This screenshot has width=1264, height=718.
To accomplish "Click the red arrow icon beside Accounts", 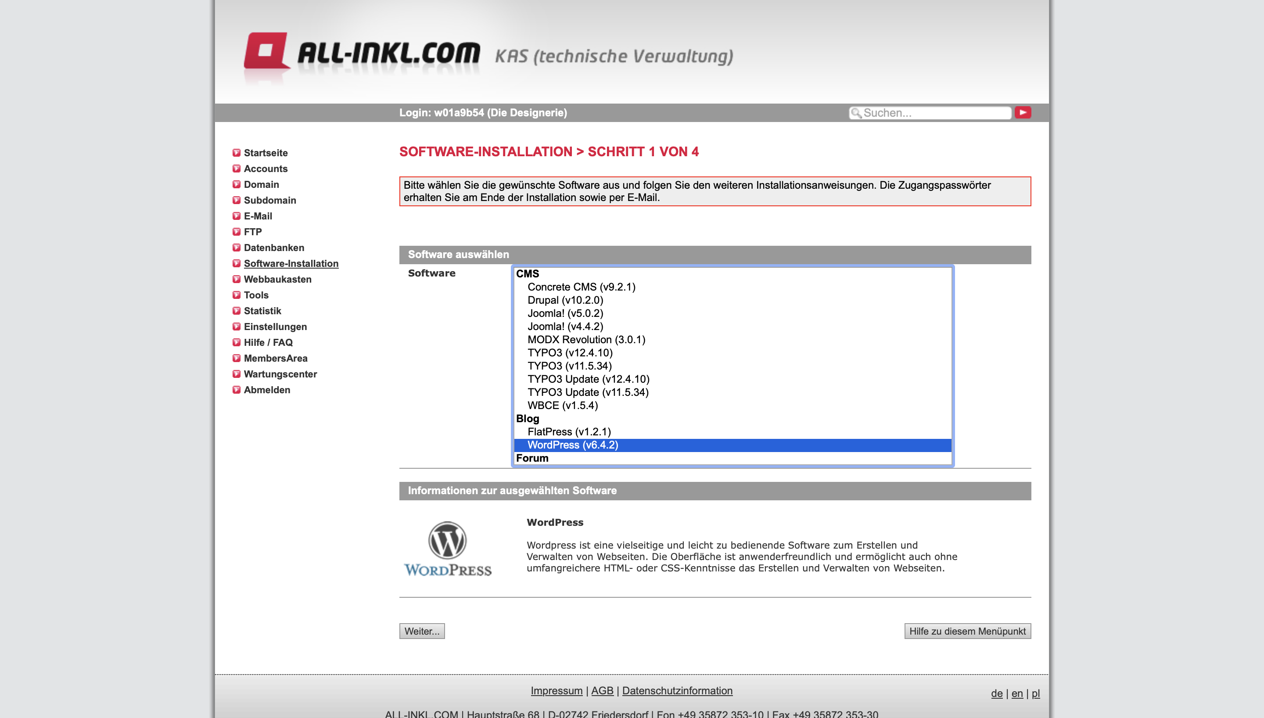I will click(237, 169).
